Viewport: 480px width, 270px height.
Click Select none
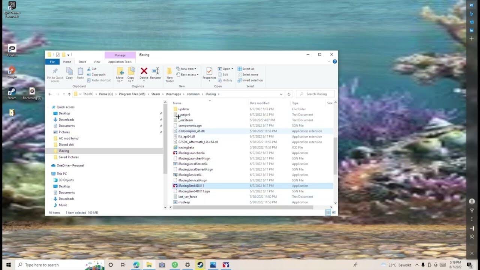(248, 75)
